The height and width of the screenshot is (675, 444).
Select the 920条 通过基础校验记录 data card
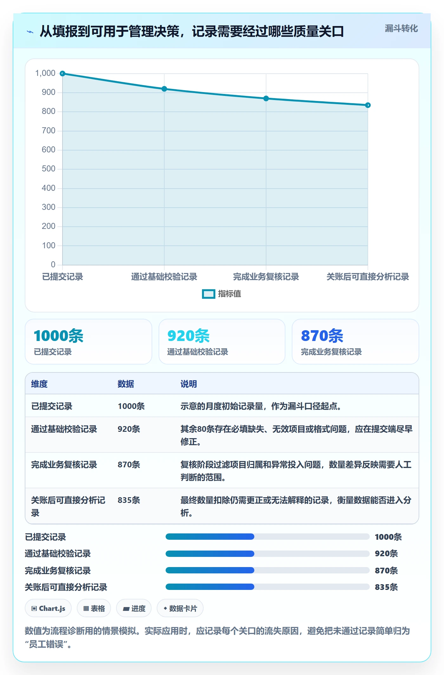(222, 342)
